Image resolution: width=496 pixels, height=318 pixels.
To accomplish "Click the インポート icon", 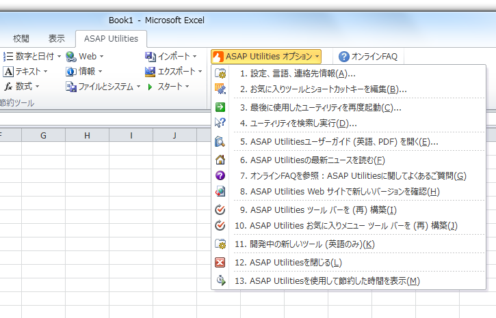I will coord(151,57).
